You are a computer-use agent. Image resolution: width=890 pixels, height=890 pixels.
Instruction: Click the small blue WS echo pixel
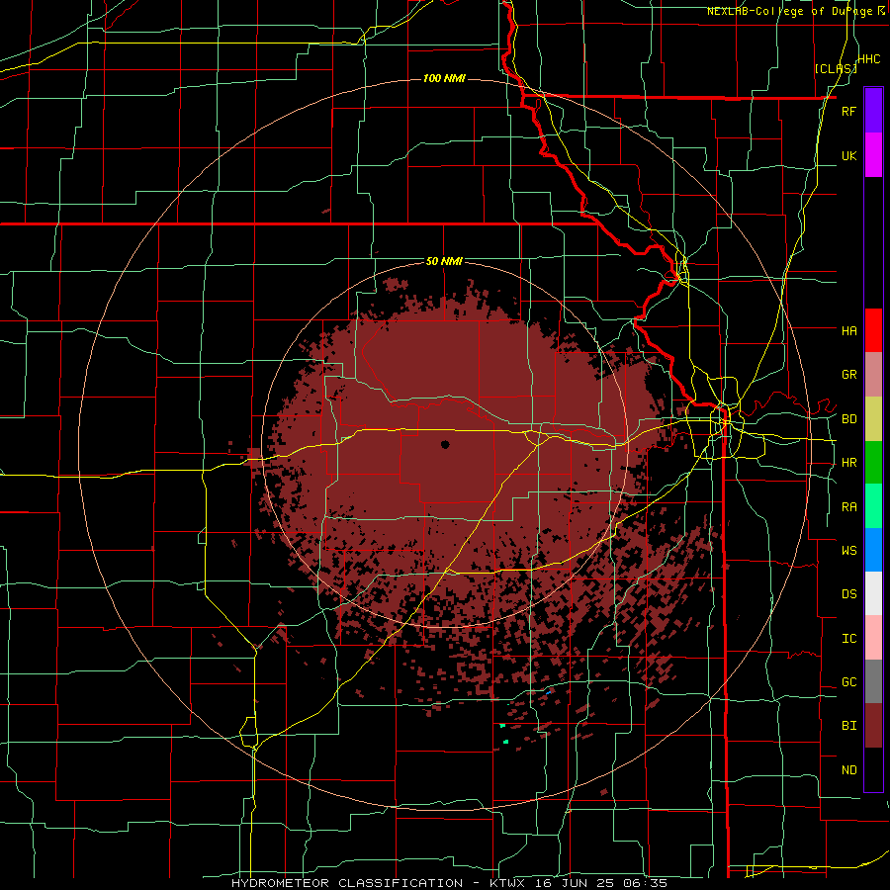coord(548,691)
